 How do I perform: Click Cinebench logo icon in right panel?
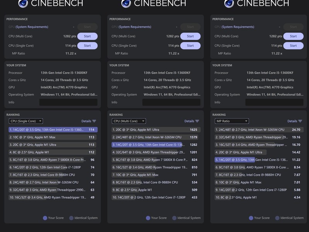pyautogui.click(x=229, y=3)
